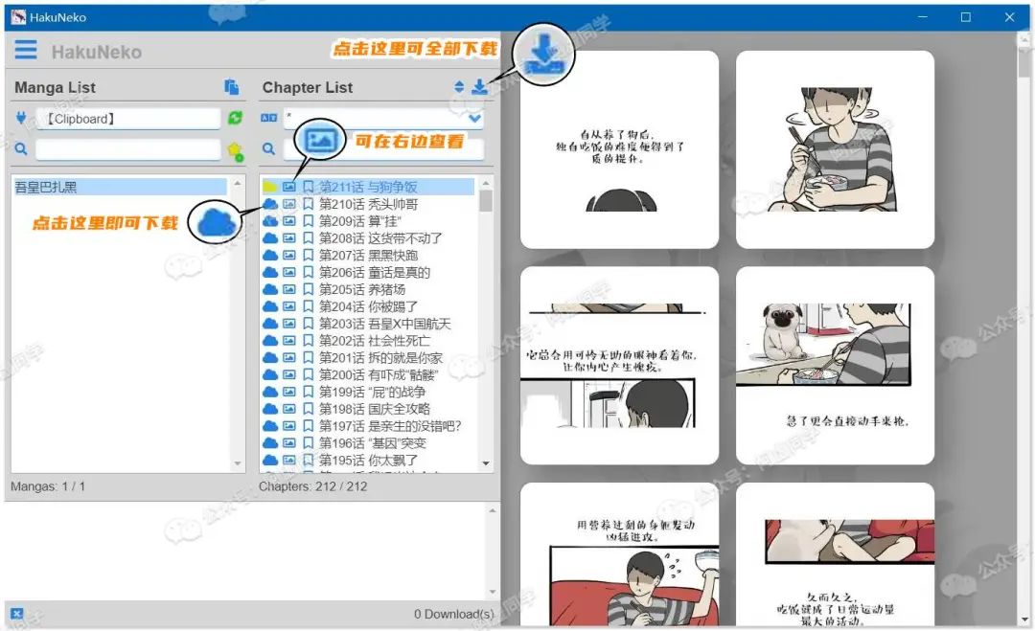The image size is (1035, 631).
Task: Download all chapters via Chapter List icon
Action: [x=480, y=87]
